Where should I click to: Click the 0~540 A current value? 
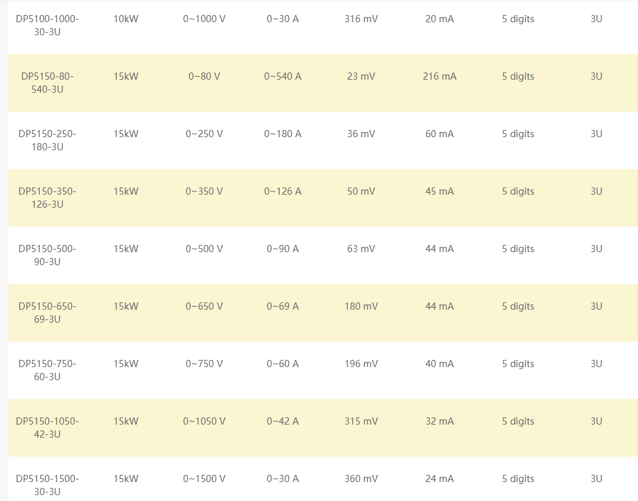tap(282, 76)
